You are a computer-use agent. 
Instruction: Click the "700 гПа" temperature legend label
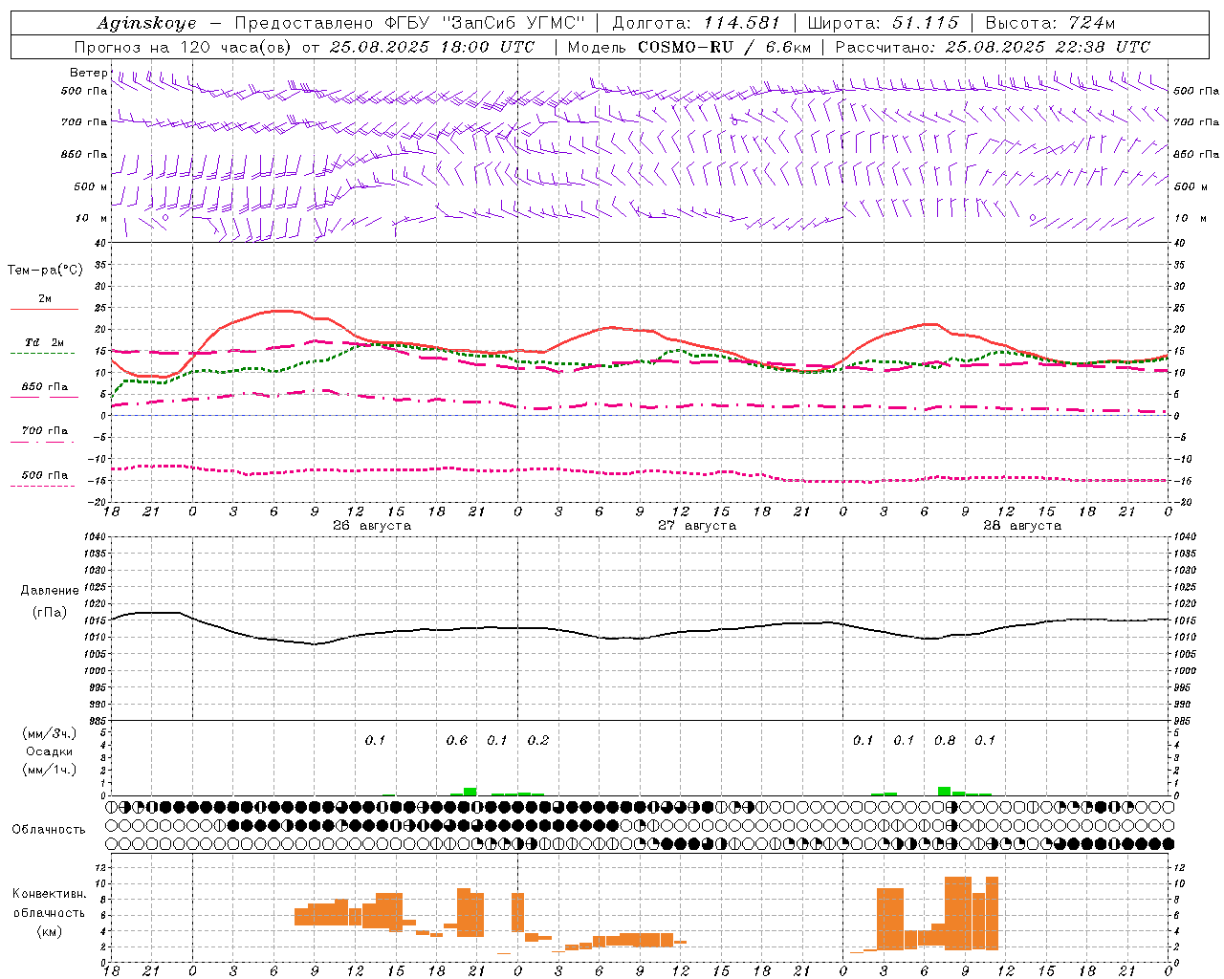tap(45, 431)
